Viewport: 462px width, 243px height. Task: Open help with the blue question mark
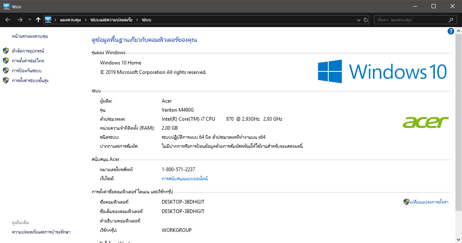click(x=450, y=31)
